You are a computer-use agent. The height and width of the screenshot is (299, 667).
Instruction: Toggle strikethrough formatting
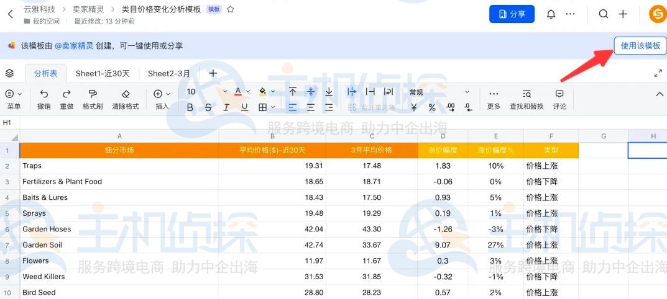[208, 107]
